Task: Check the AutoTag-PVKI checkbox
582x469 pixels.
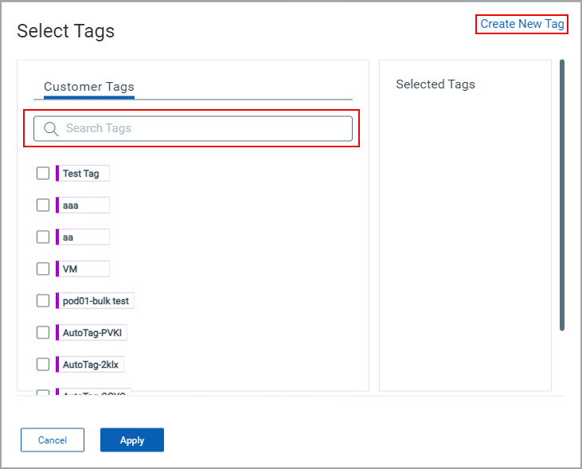Action: point(43,333)
